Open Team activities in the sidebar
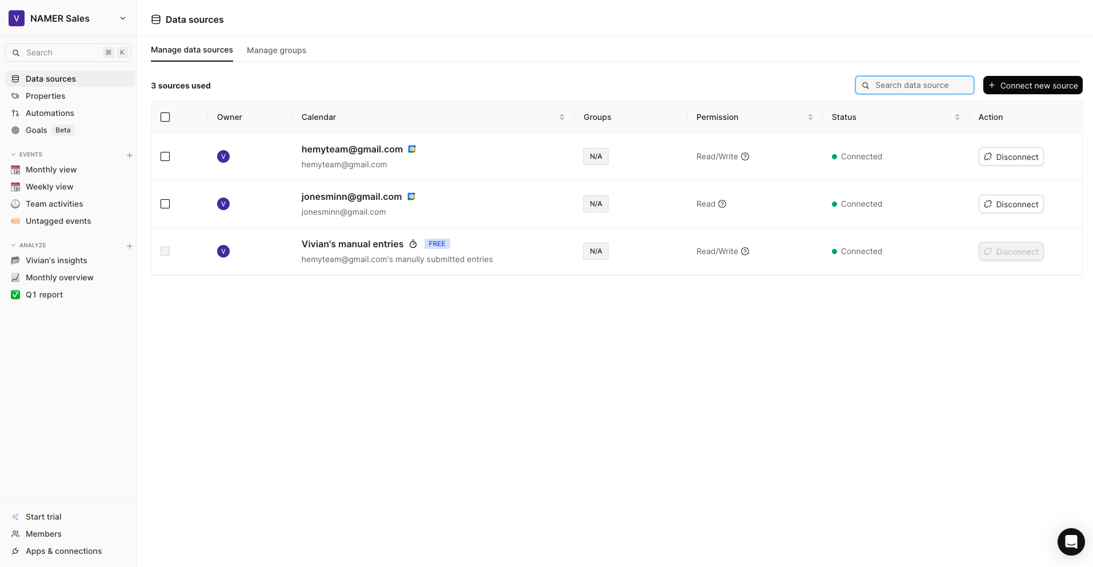 tap(54, 203)
